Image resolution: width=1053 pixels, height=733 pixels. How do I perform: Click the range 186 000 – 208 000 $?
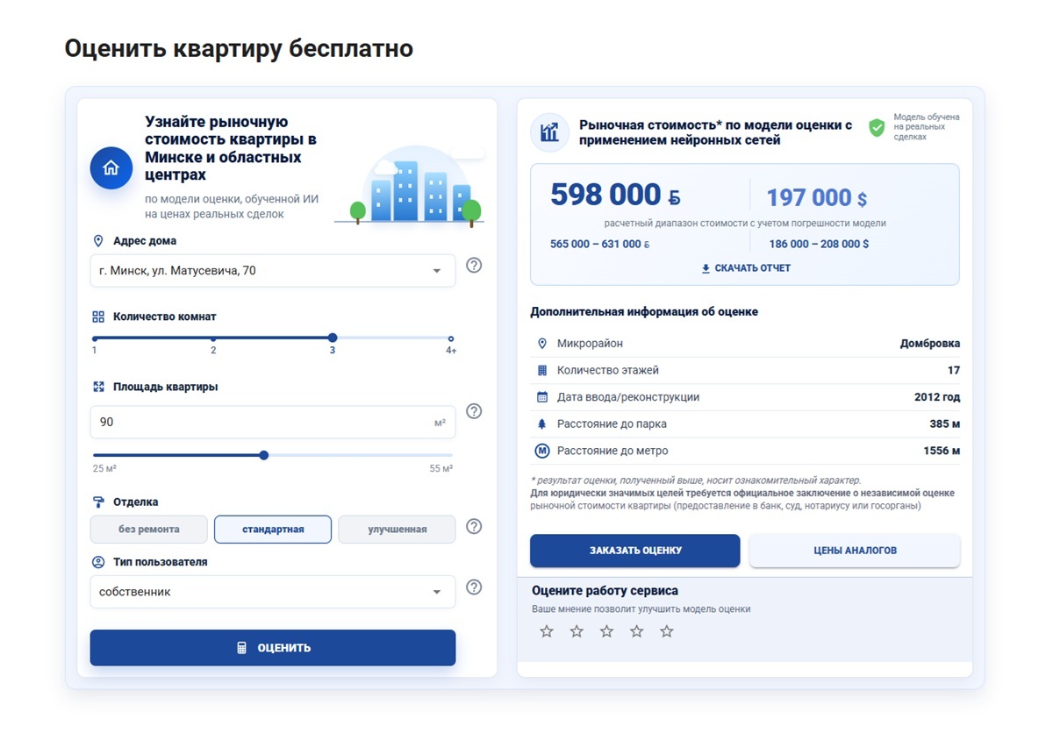tap(819, 244)
